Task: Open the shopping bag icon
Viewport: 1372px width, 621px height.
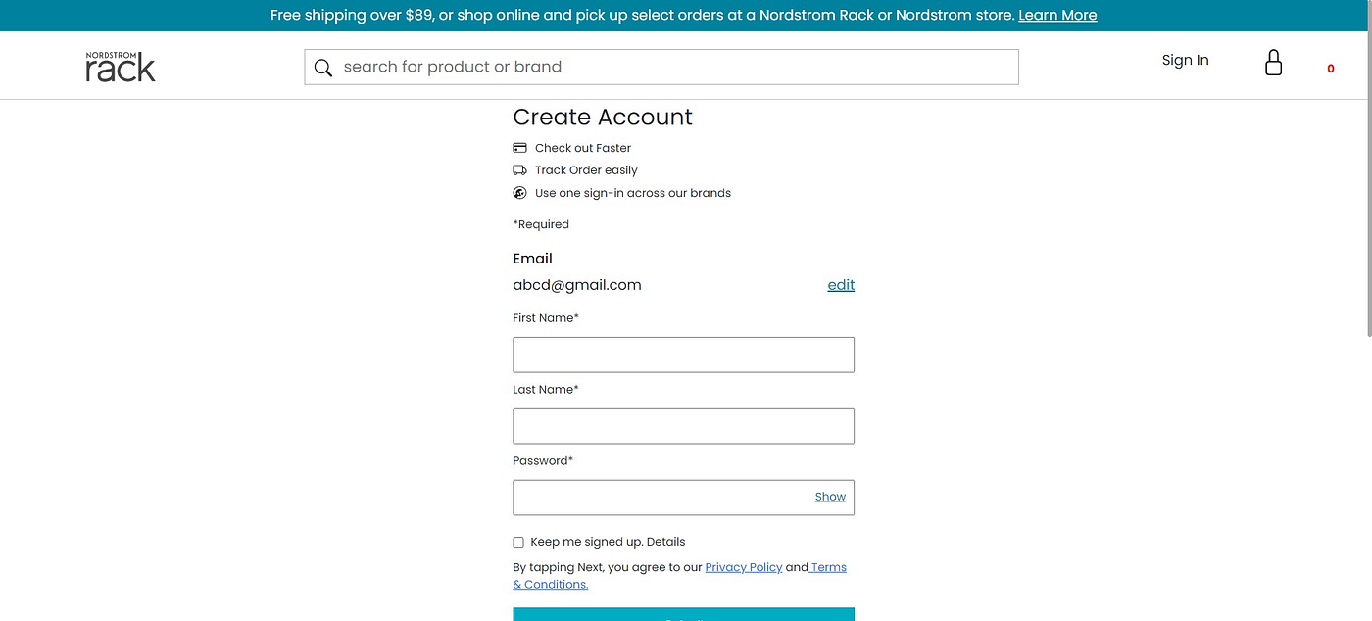Action: coord(1273,64)
